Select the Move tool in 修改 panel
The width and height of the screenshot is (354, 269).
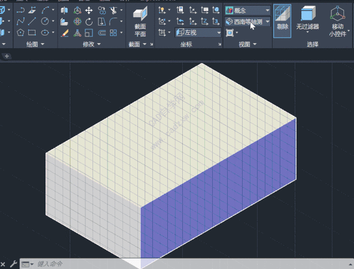pyautogui.click(x=89, y=11)
